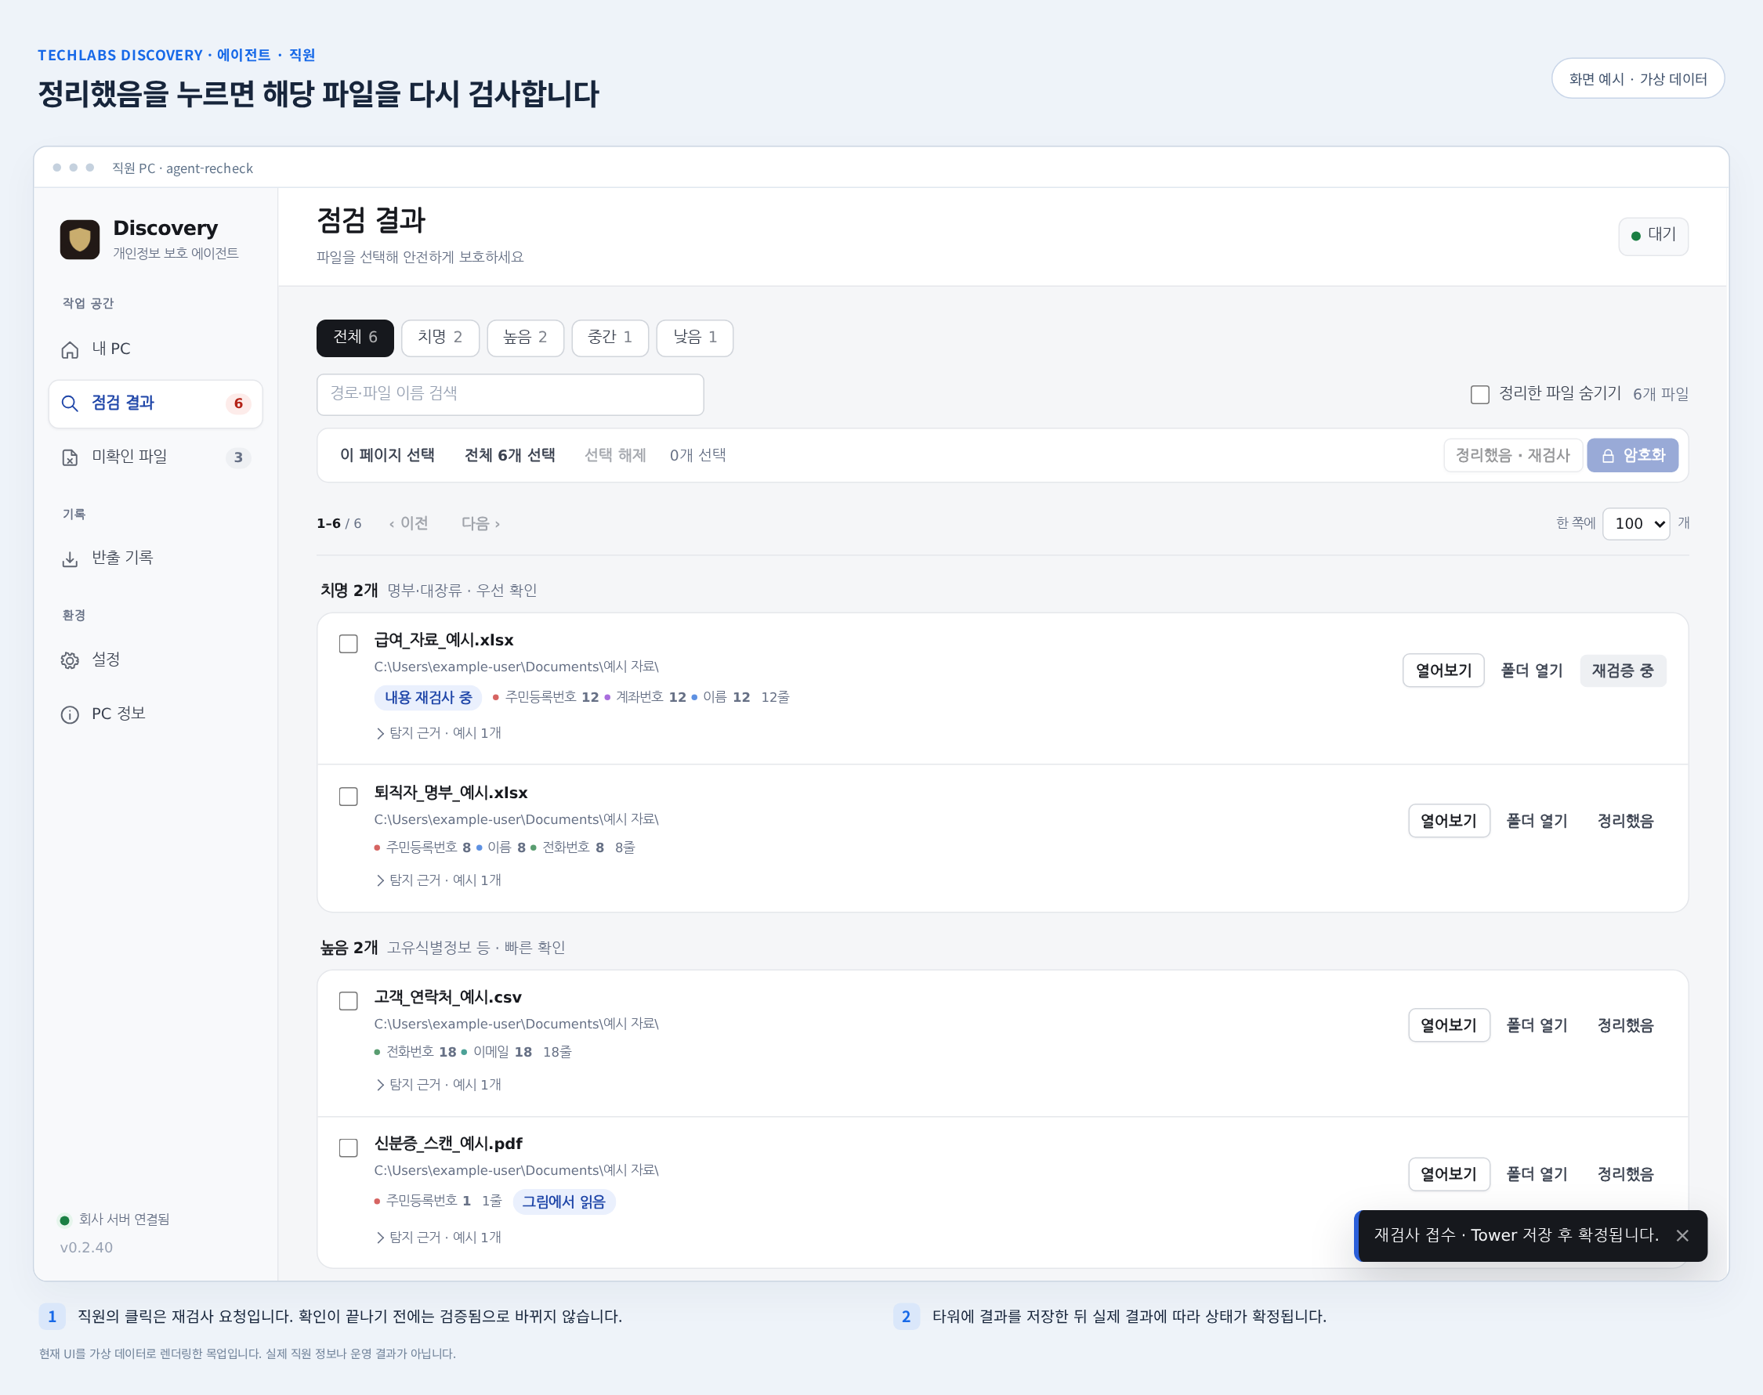Select the 낮음 1 filter tab
This screenshot has width=1763, height=1395.
(x=694, y=338)
